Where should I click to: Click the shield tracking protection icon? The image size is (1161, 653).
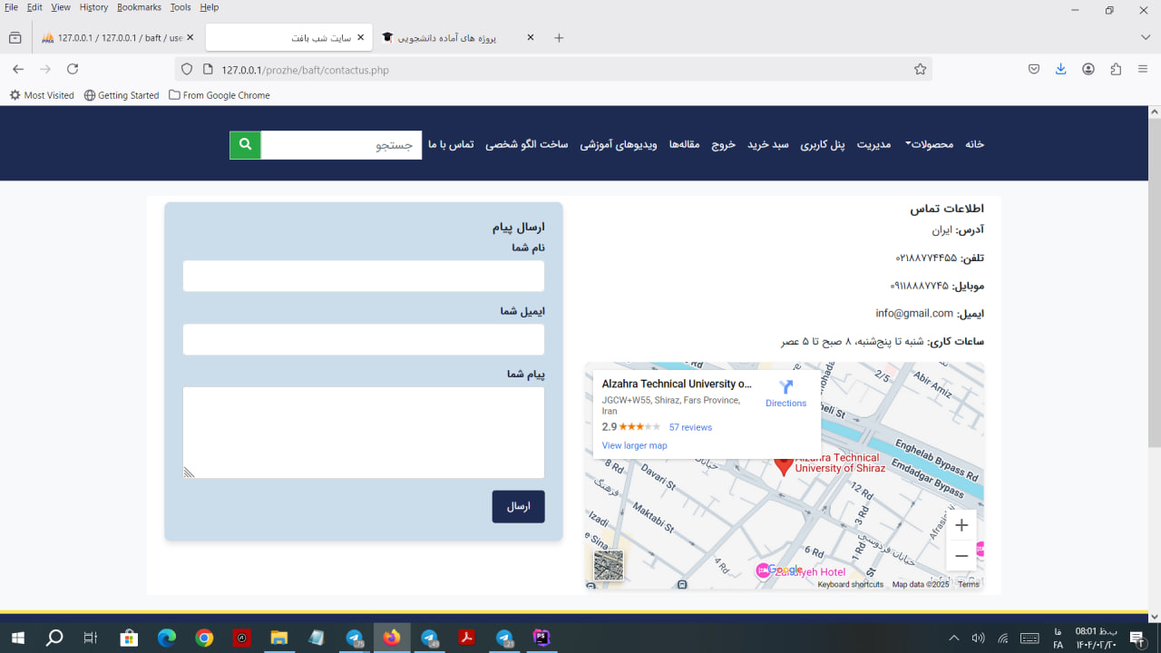pyautogui.click(x=187, y=69)
